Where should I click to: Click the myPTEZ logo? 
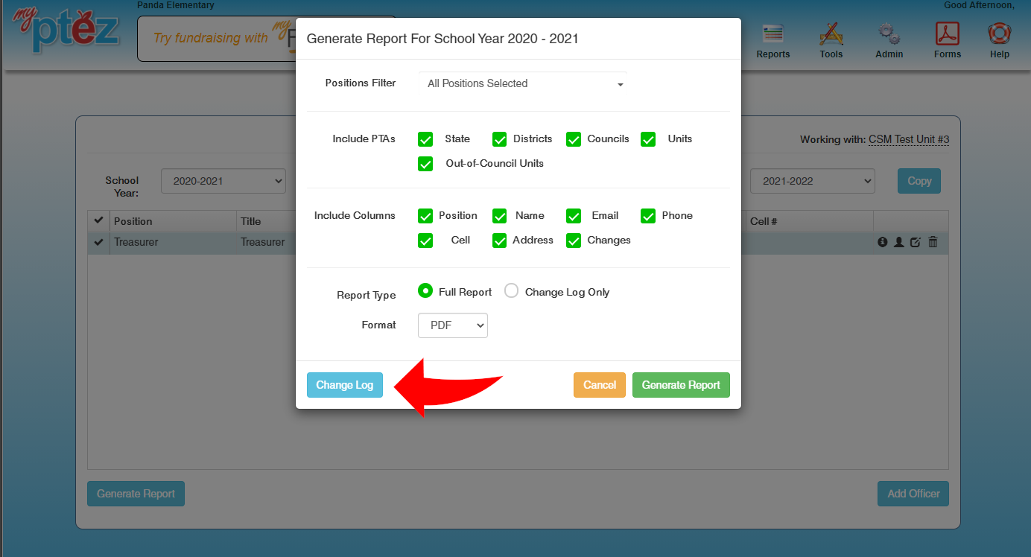pos(66,30)
